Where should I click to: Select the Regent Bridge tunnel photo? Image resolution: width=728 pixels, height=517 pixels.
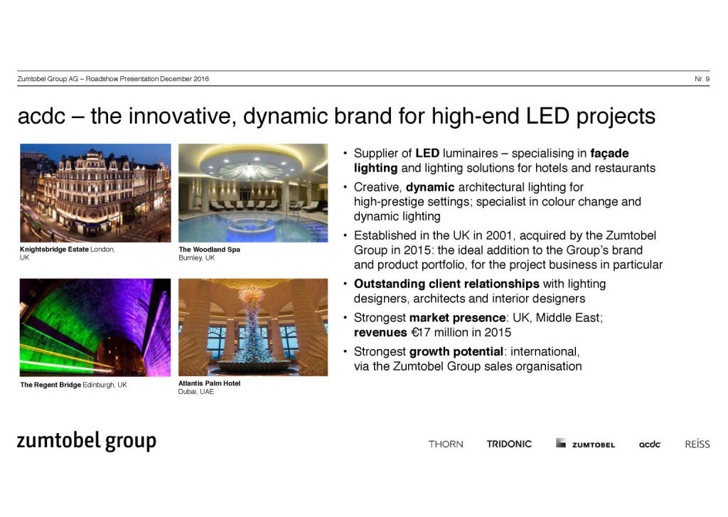(x=95, y=327)
